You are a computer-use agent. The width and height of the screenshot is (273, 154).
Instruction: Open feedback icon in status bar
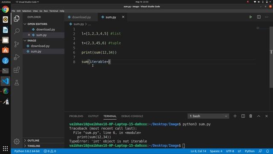(x=260, y=151)
